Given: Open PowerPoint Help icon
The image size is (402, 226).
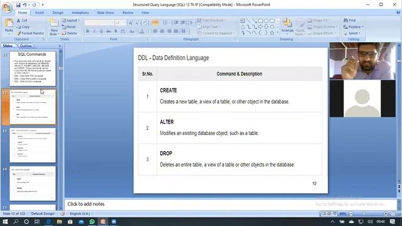Looking at the screenshot, I should point(398,13).
